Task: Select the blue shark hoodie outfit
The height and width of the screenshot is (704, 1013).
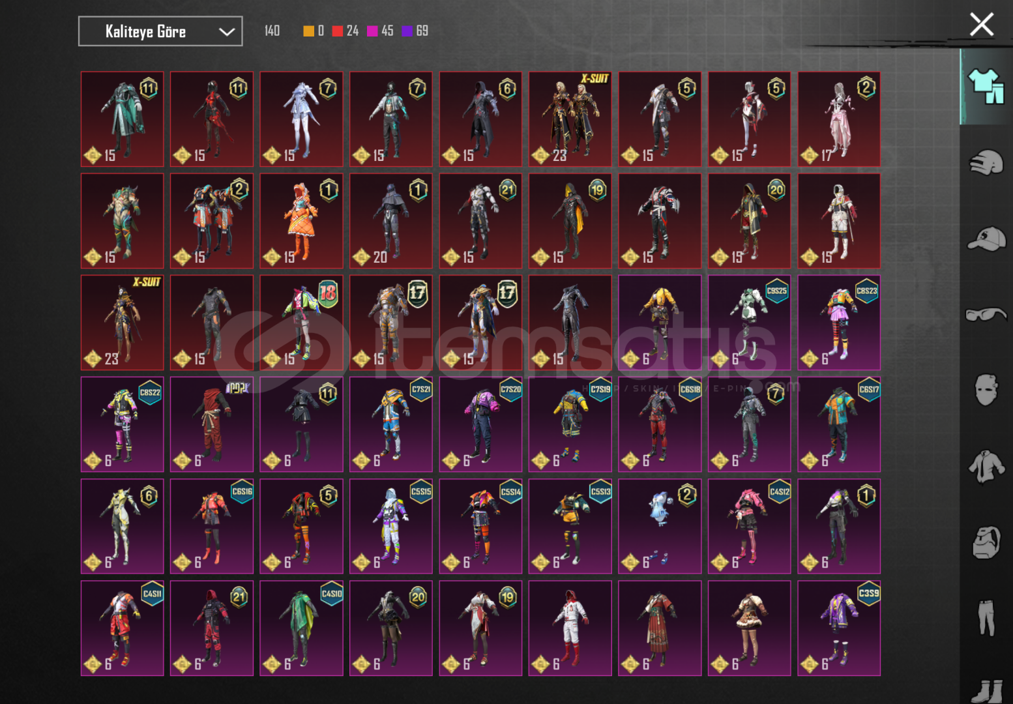Action: coord(660,526)
